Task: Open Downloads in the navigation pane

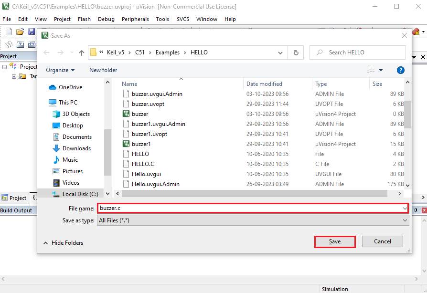Action: pyautogui.click(x=71, y=148)
